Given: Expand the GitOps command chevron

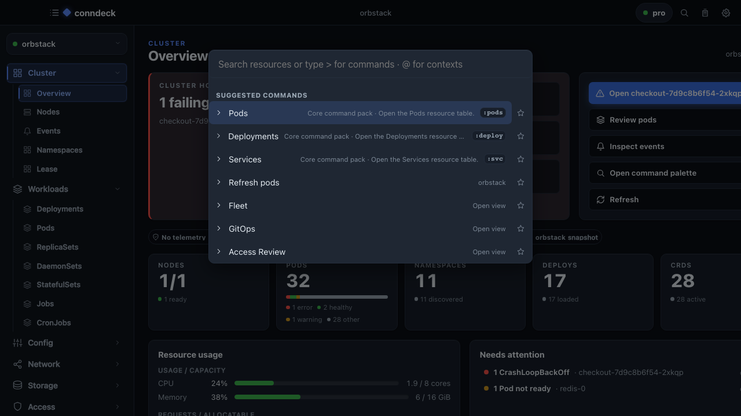Looking at the screenshot, I should (219, 228).
